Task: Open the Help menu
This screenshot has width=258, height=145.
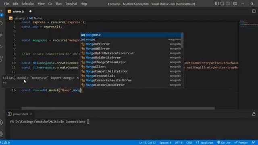Action: (x=83, y=4)
